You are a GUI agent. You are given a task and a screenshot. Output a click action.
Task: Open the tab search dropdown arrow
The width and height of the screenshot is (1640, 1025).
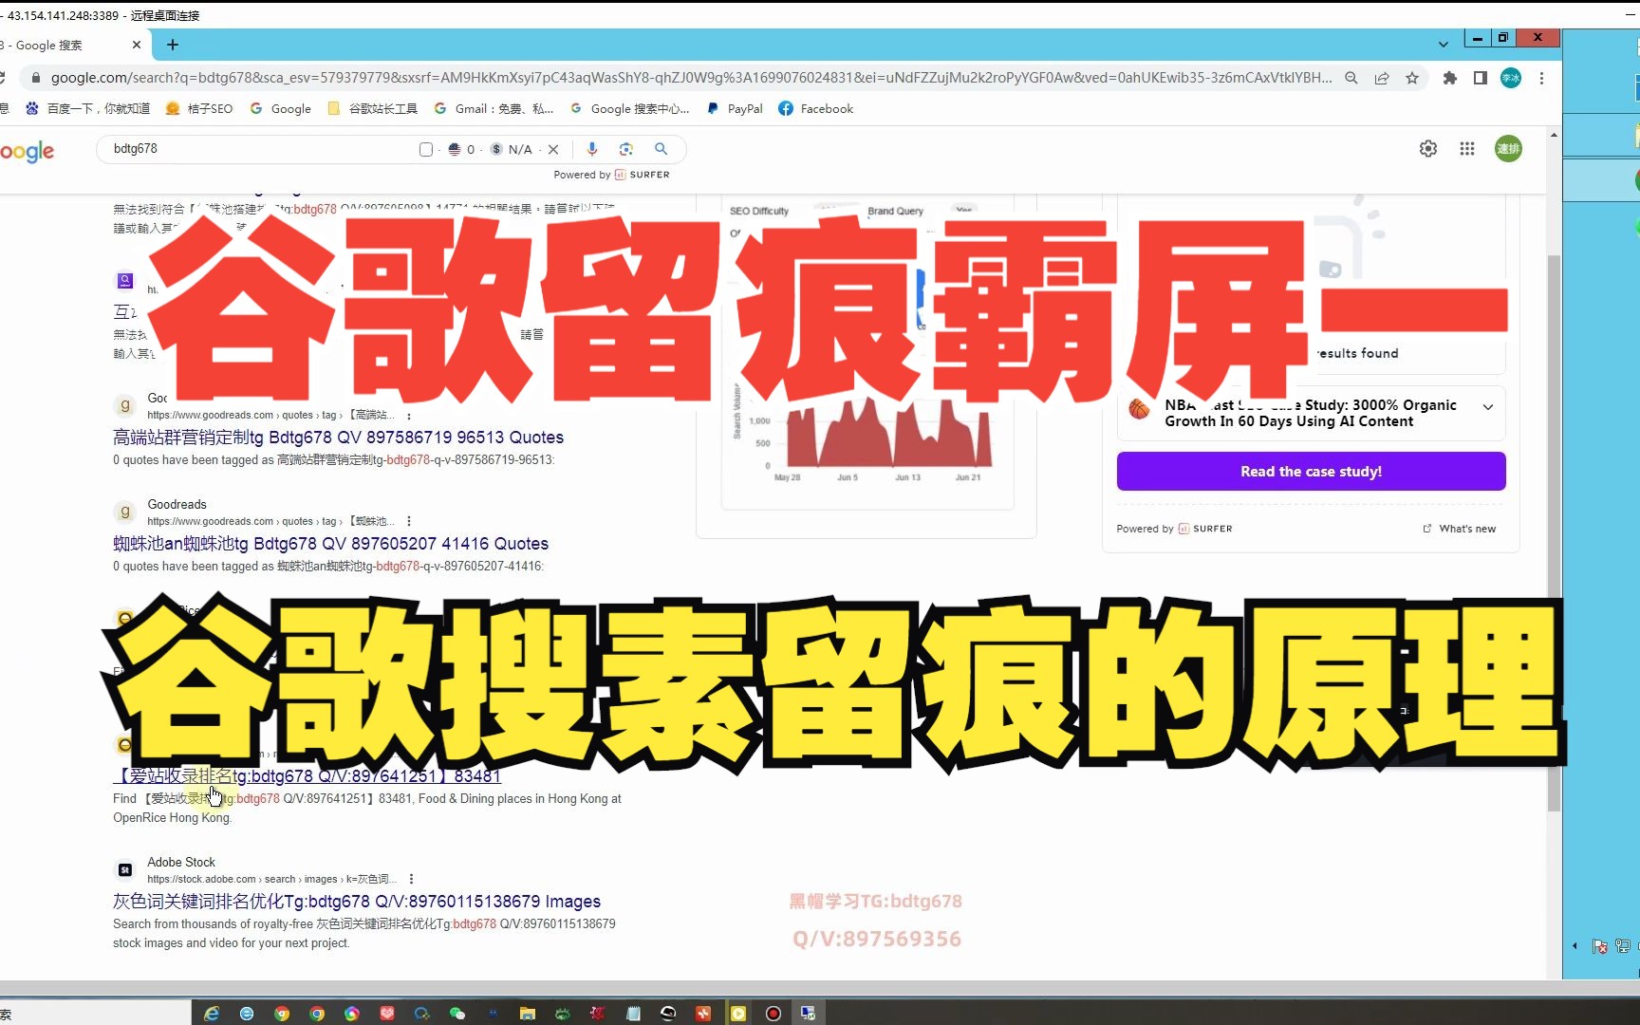tap(1444, 45)
